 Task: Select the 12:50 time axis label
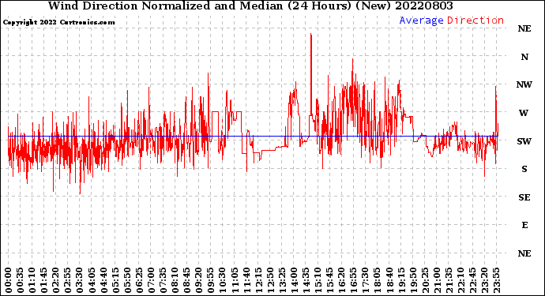[270, 280]
